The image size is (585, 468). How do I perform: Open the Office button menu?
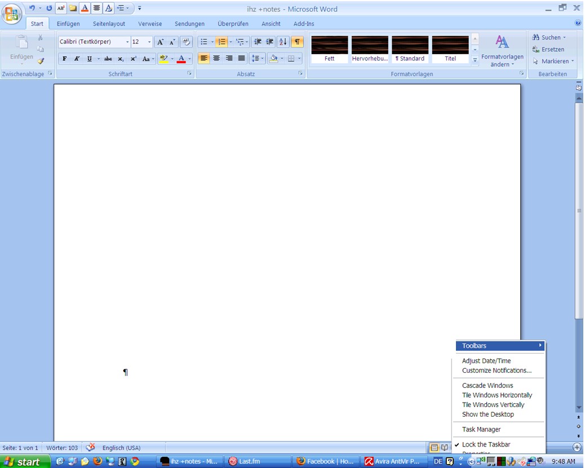tap(12, 14)
